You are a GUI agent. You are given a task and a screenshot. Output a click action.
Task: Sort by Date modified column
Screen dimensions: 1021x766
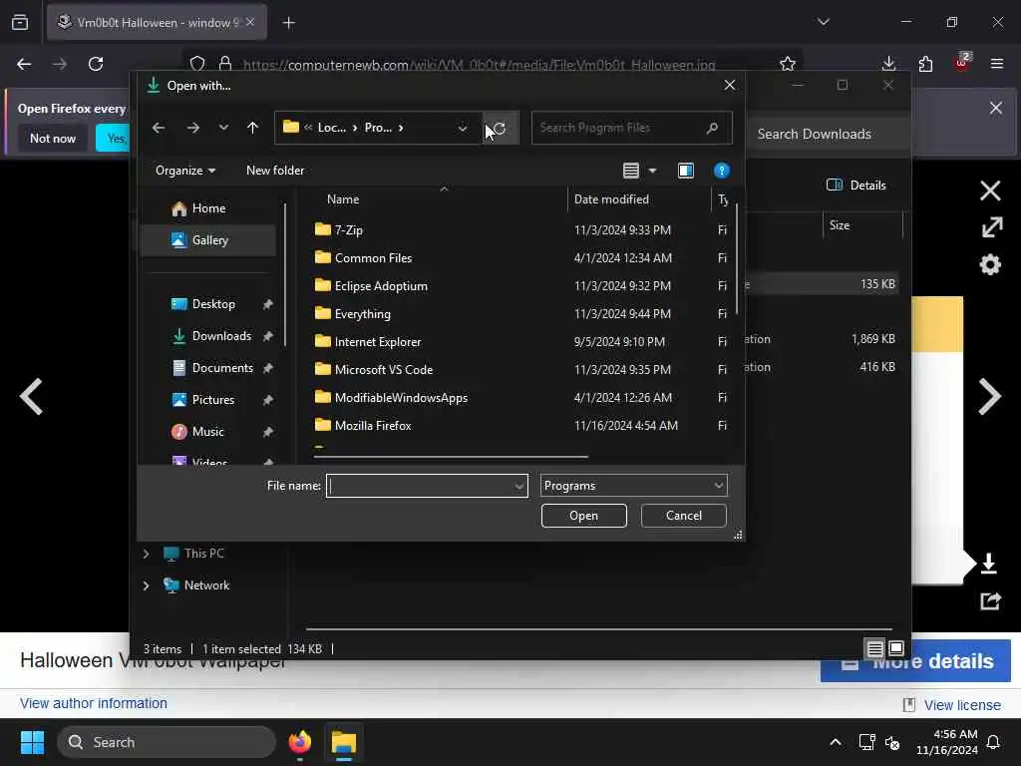(611, 199)
